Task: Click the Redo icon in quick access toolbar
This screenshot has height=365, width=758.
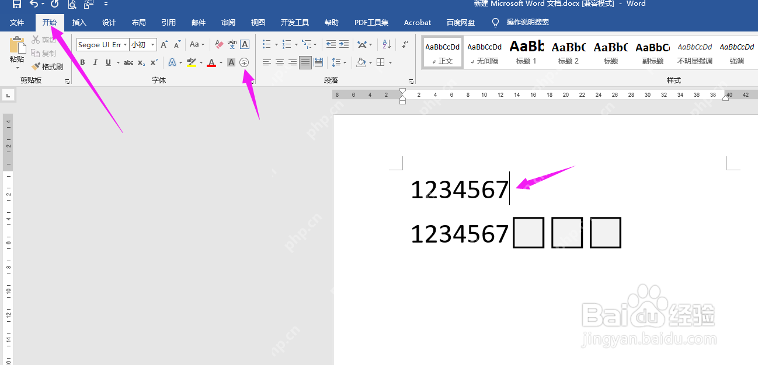Action: coord(54,4)
